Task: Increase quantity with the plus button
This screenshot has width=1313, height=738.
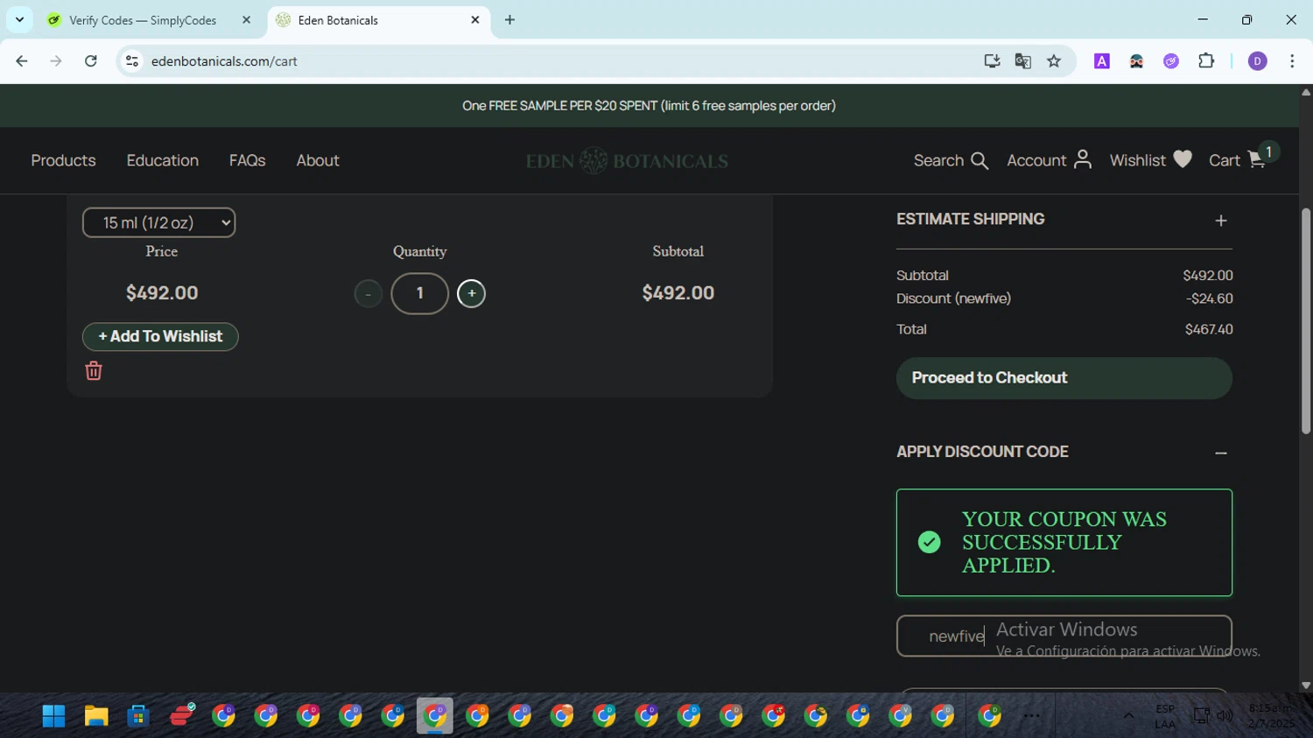Action: [x=471, y=294]
